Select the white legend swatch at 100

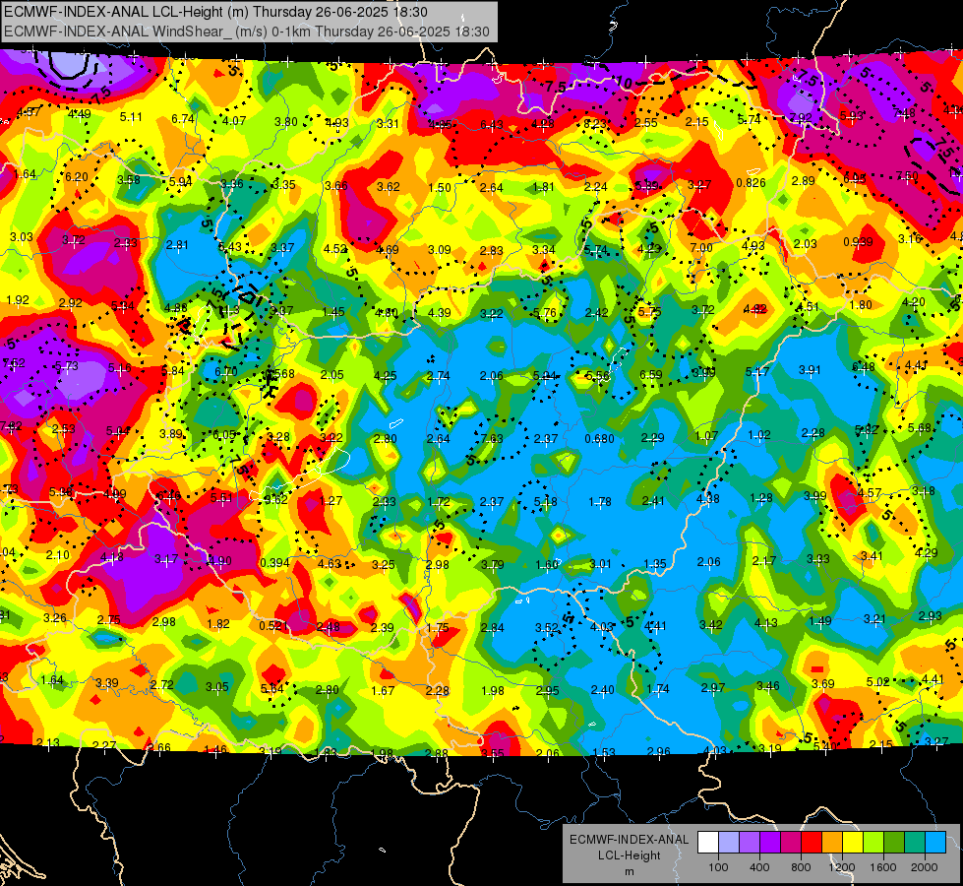(707, 843)
